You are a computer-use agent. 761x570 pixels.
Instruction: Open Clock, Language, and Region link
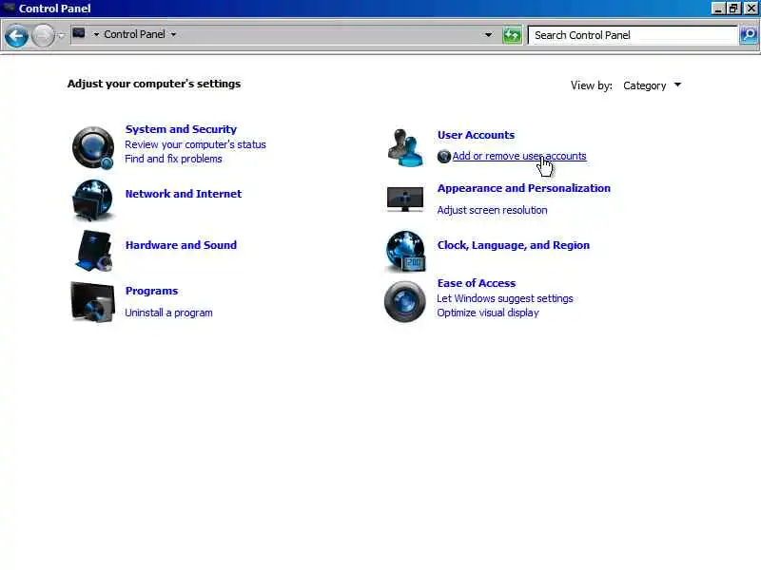[514, 245]
